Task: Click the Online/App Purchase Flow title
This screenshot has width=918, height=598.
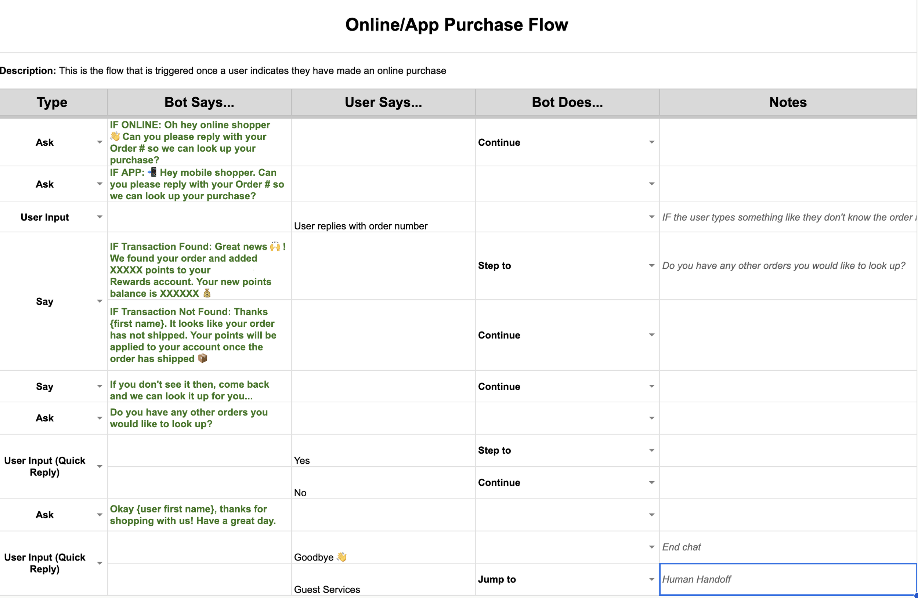Action: pyautogui.click(x=456, y=25)
